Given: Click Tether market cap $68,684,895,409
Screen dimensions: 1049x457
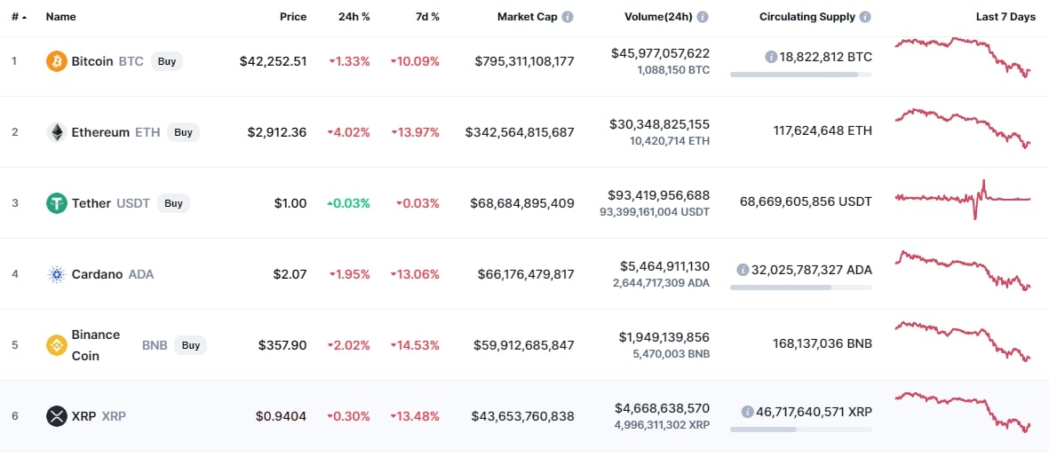Looking at the screenshot, I should point(521,203).
